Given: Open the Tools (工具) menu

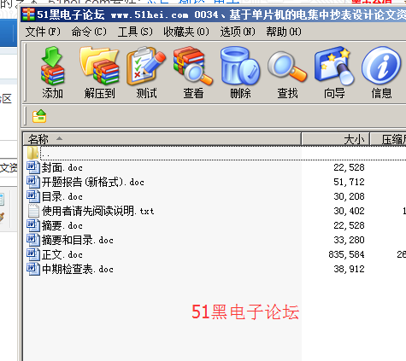Looking at the screenshot, I should [135, 32].
